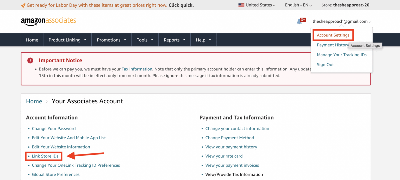Image resolution: width=400 pixels, height=180 pixels.
Task: Open the Tools dropdown
Action: tap(145, 40)
